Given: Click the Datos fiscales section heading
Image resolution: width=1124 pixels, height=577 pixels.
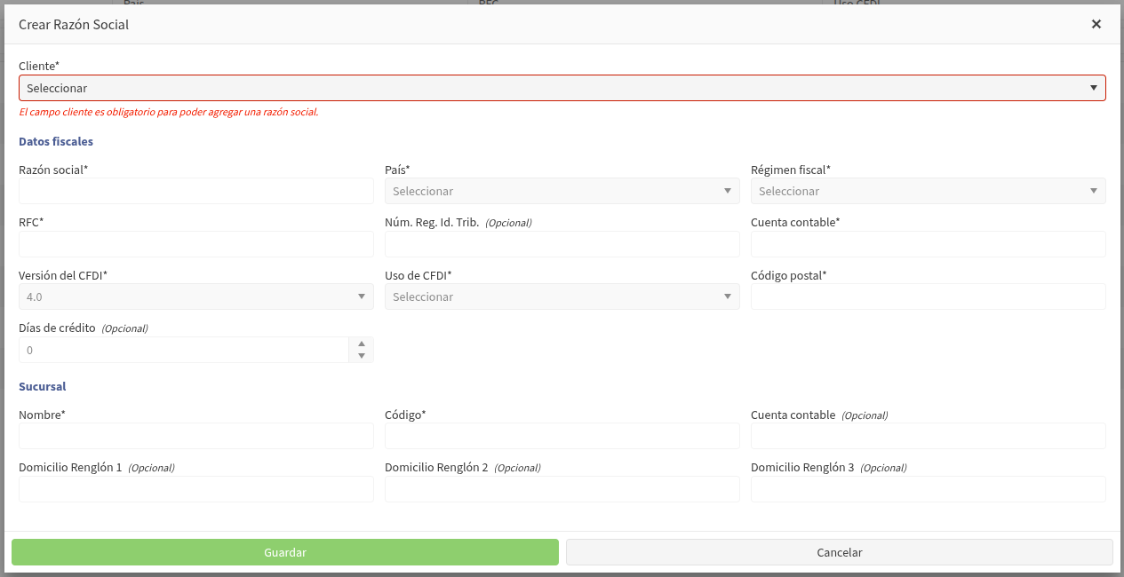Looking at the screenshot, I should 56,141.
